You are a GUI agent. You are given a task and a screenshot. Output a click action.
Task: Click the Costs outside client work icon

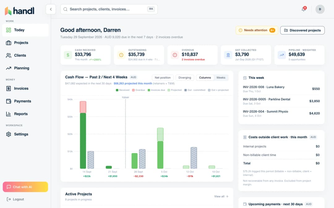(x=245, y=137)
